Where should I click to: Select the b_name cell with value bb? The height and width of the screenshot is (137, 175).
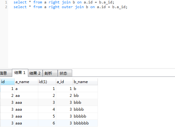click(85, 96)
